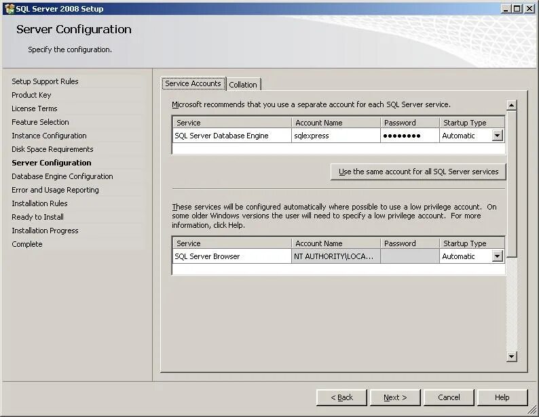Open Help for this page
This screenshot has width=539, height=417.
pyautogui.click(x=502, y=397)
